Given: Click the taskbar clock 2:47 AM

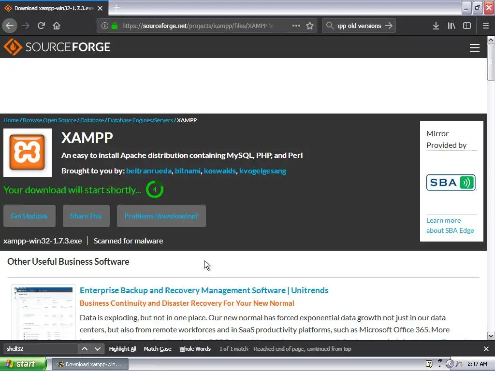Looking at the screenshot, I should [x=477, y=364].
